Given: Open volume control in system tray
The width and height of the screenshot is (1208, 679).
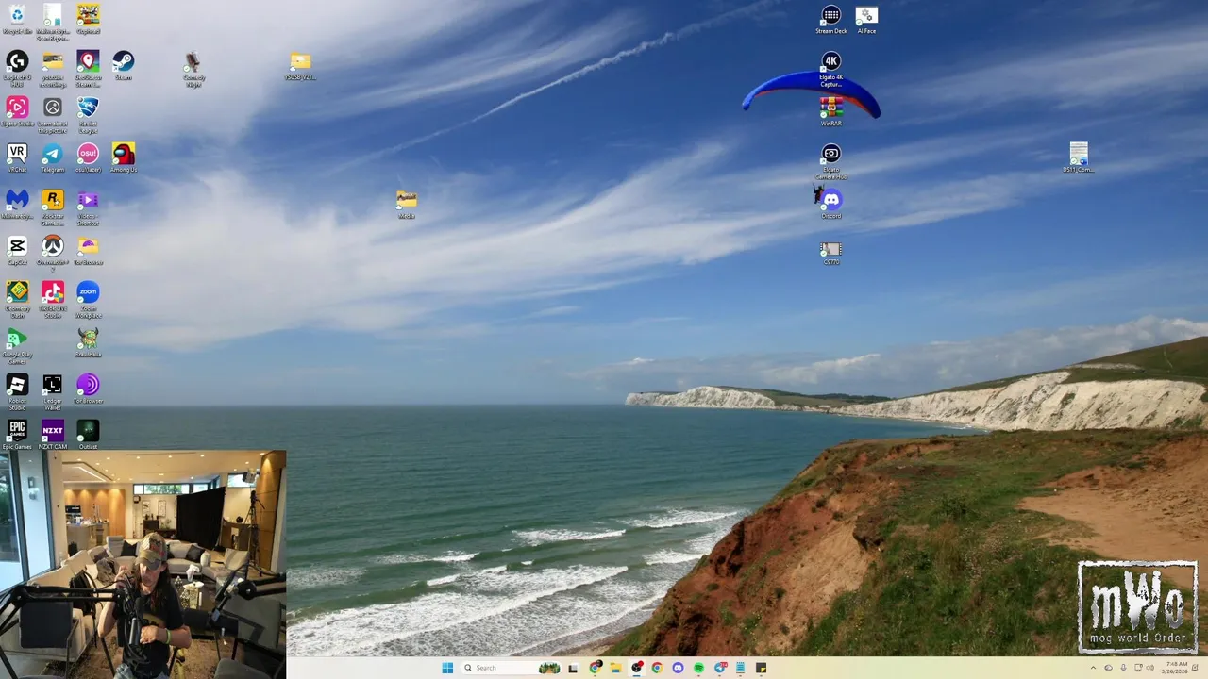Looking at the screenshot, I should [x=1149, y=668].
